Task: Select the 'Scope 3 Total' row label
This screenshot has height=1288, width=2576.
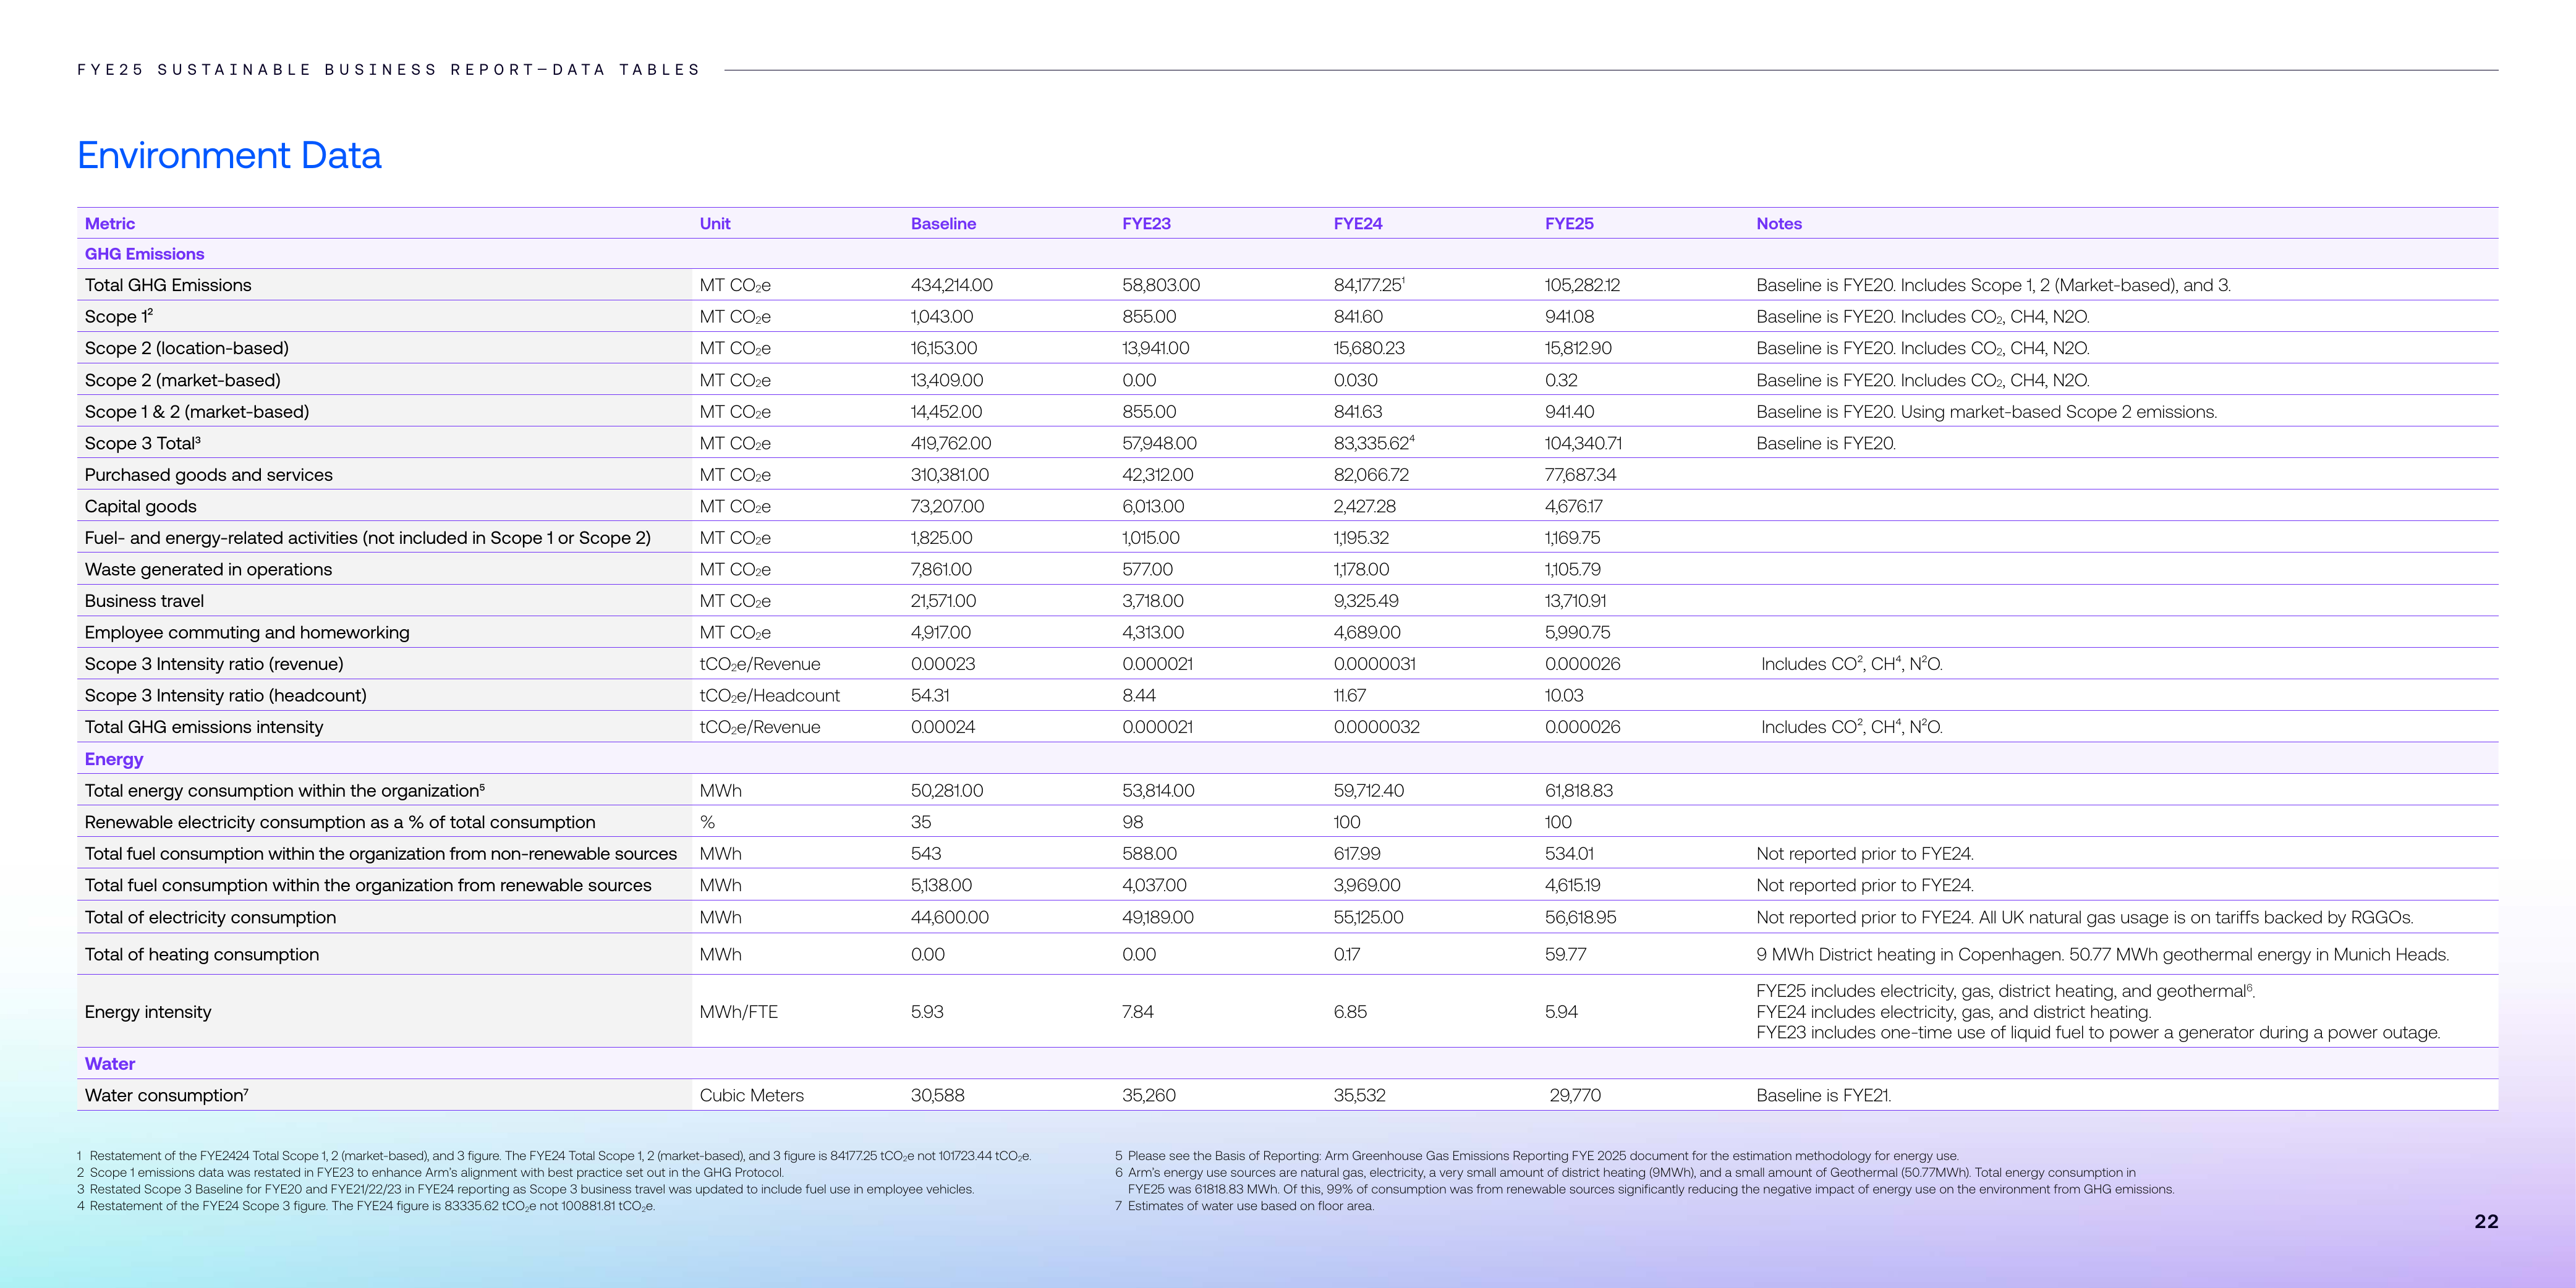Action: point(143,443)
